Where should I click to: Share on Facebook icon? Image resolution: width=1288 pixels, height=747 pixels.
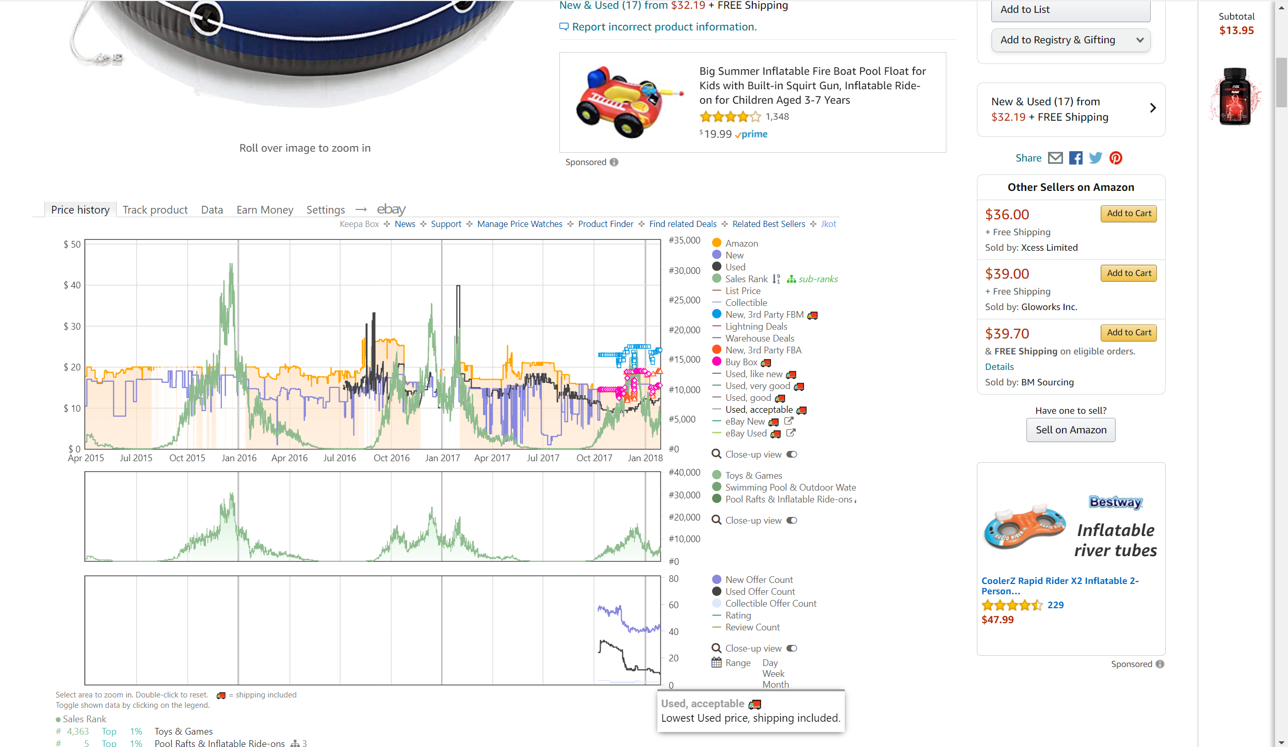[1075, 158]
